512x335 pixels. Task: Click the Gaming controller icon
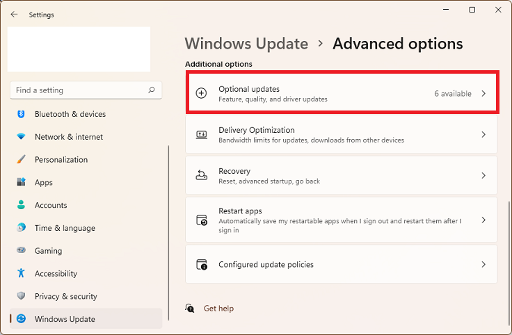click(x=21, y=250)
